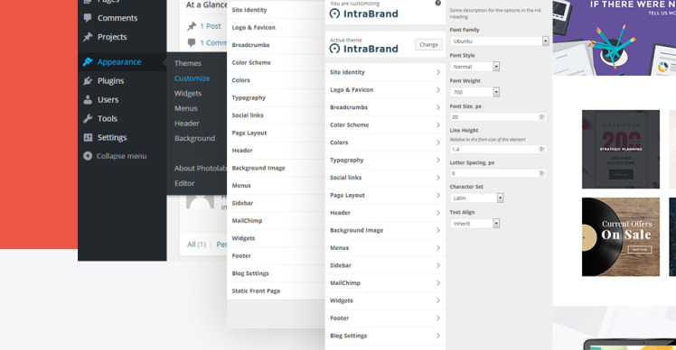Viewport: 676px width, 350px height.
Task: Expand chevron on Sidebar customizer row
Action: tap(438, 265)
